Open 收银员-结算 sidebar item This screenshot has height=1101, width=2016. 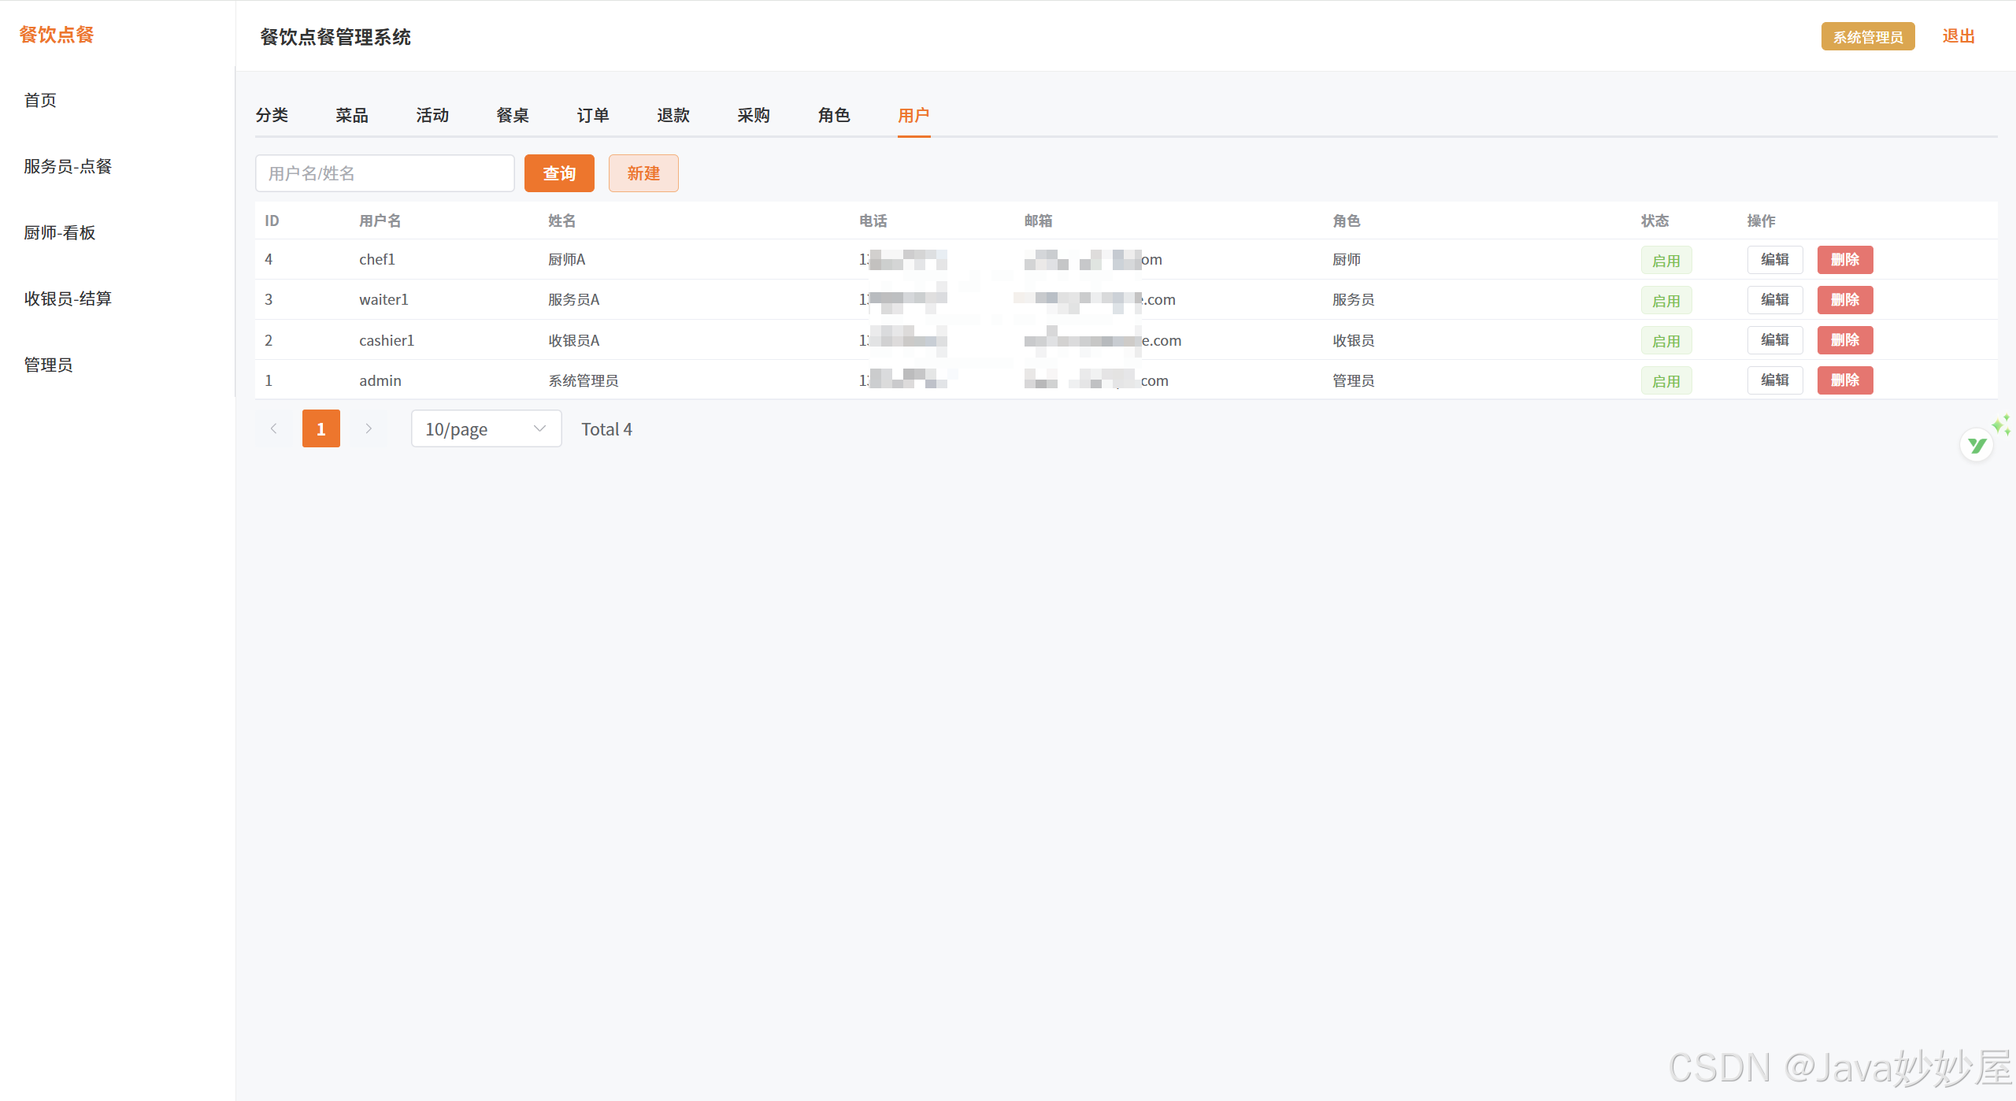(68, 298)
